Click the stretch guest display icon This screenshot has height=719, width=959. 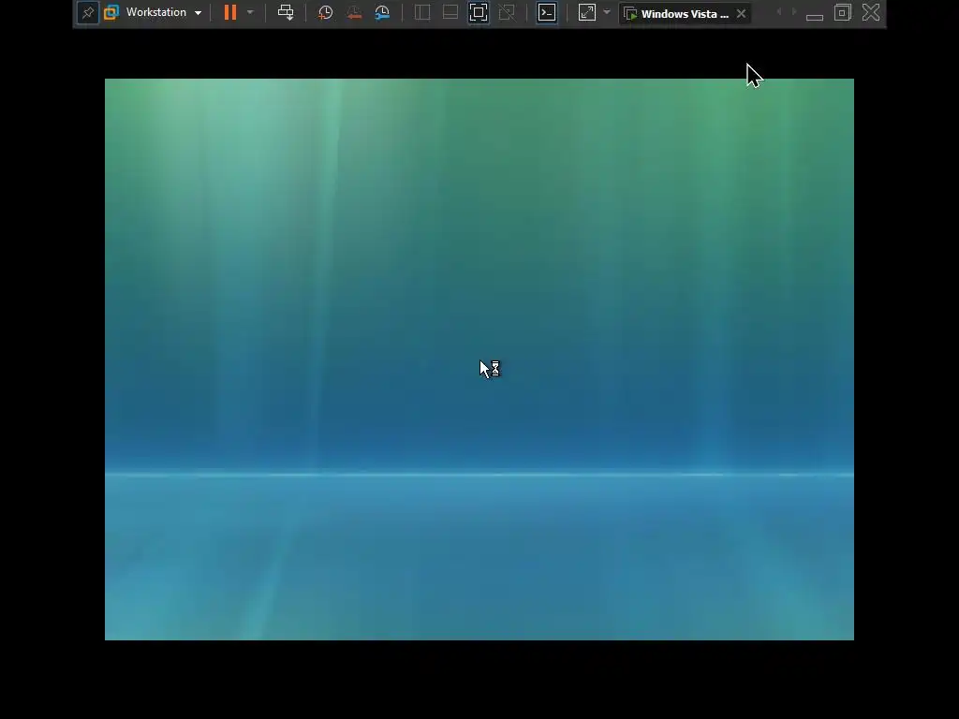click(x=587, y=12)
